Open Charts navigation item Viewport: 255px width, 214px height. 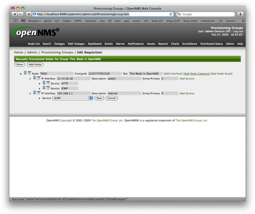coord(175,44)
